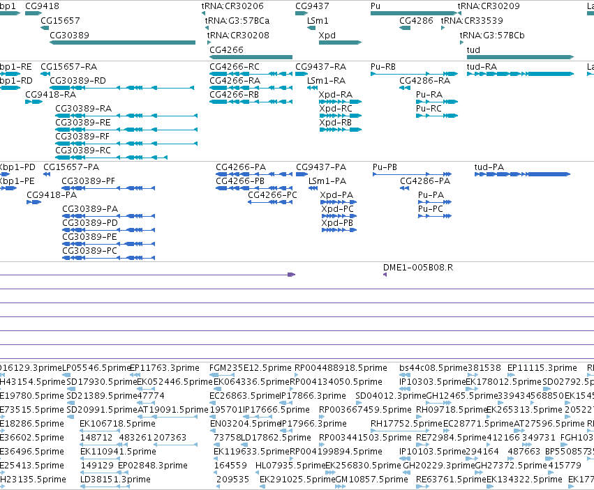
Task: Select tRNA:CR33539 label
Action: pos(472,21)
